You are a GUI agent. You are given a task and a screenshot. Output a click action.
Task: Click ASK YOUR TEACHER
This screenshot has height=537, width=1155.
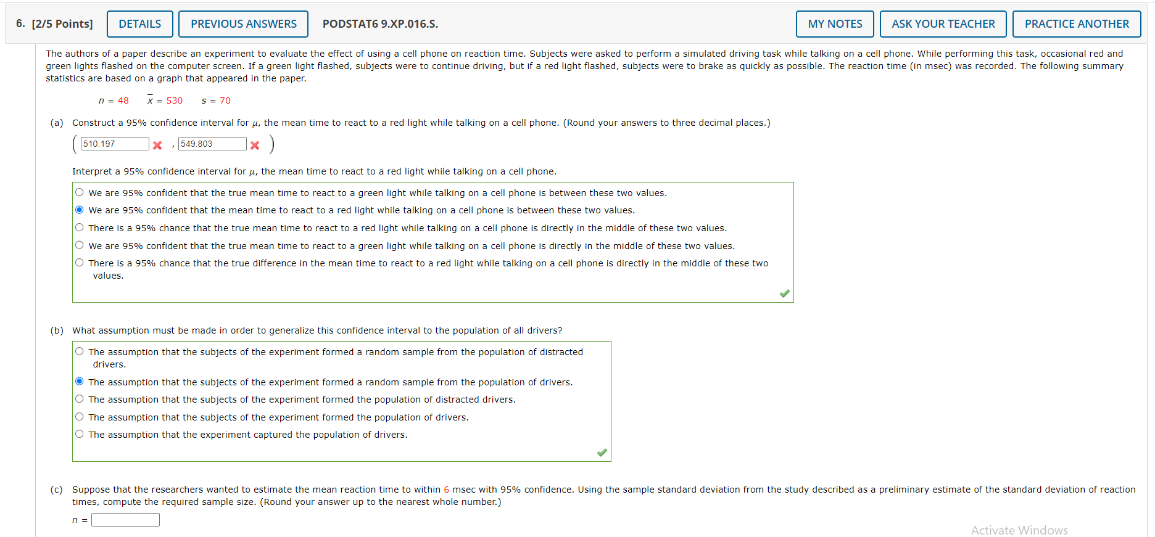pyautogui.click(x=943, y=23)
